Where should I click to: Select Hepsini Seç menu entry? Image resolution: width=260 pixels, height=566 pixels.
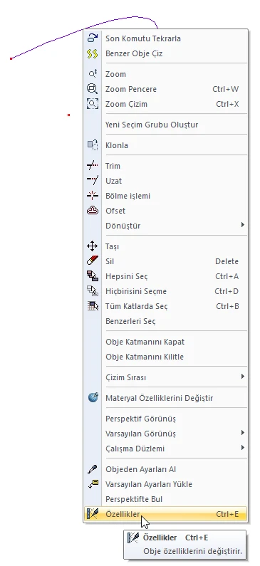tap(166, 276)
